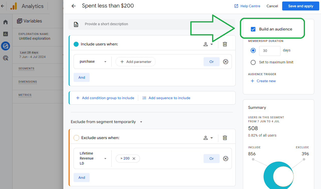Screen dimensions: 321x189
Task: Click the description field
Action: coord(152,24)
